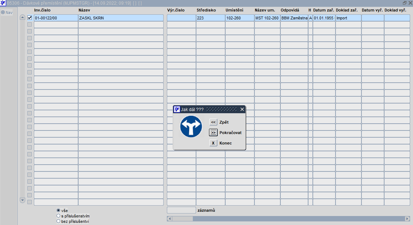Image resolution: width=413 pixels, height=225 pixels.
Task: Click the 'Název' column header
Action: (x=84, y=10)
